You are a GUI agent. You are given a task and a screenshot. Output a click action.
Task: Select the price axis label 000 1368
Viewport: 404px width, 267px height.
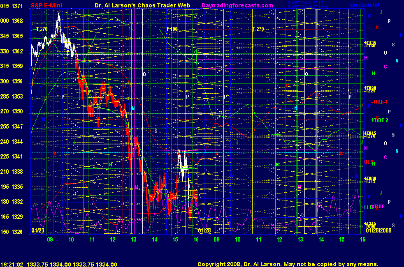point(12,21)
